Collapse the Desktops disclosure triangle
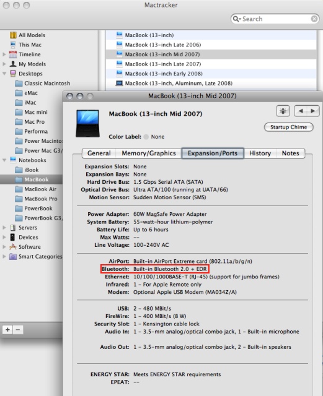Screen dimensions: 323x396 pos(4,74)
